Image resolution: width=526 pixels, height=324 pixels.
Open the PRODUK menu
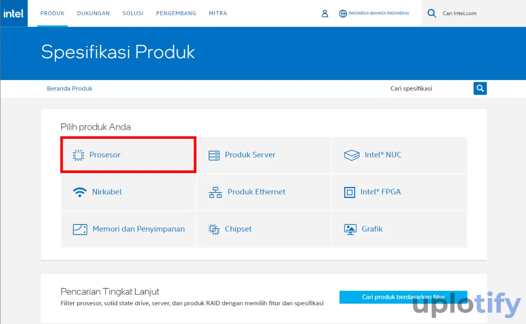tap(52, 13)
